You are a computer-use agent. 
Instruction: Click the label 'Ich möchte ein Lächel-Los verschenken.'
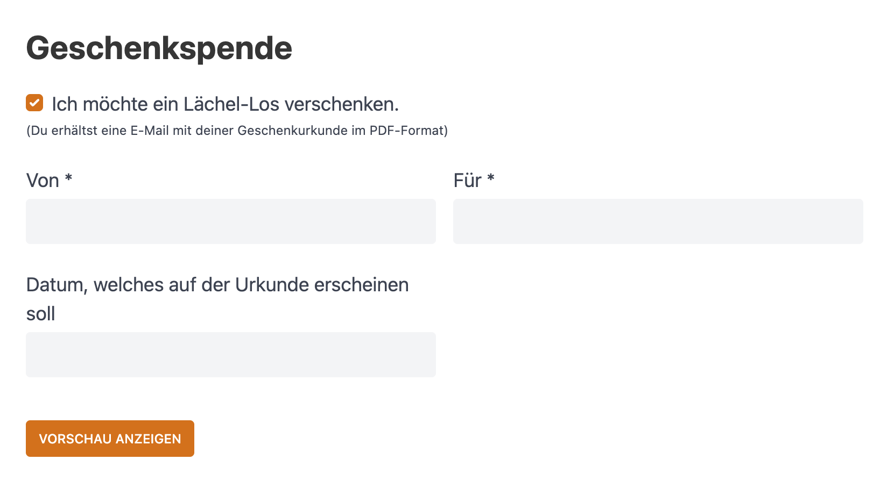coord(225,104)
